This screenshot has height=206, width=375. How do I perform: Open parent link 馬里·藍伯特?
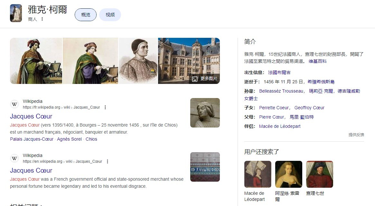[302, 117]
